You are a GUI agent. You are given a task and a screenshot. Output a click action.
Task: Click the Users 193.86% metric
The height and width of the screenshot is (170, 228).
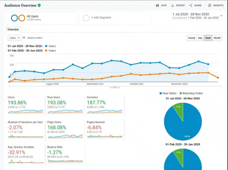point(17,103)
